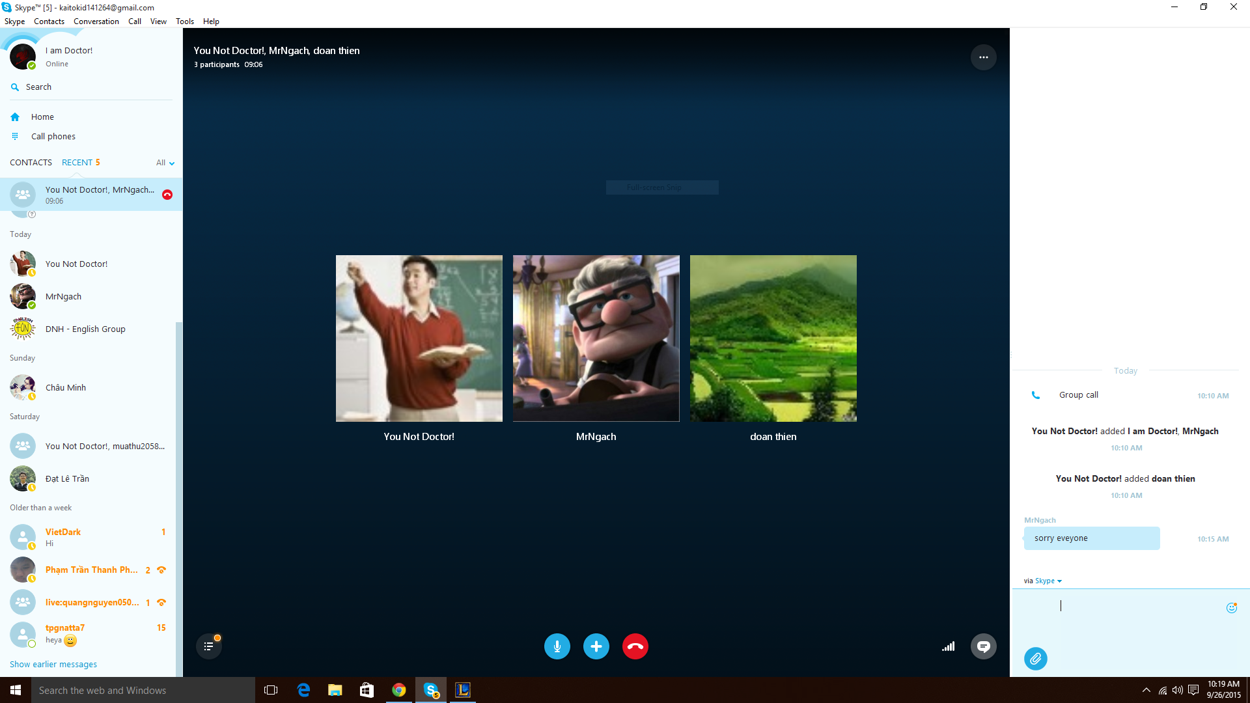Screen dimensions: 1250x703
Task: Launch Microsoft Edge from taskbar
Action: pos(303,690)
